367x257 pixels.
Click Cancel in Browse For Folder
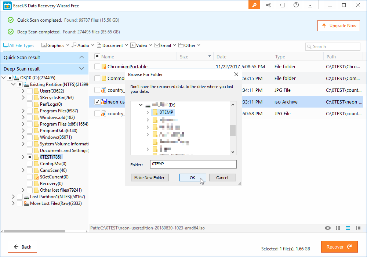click(222, 178)
